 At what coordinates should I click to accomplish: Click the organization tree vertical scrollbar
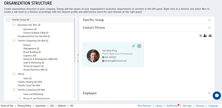click(75, 40)
